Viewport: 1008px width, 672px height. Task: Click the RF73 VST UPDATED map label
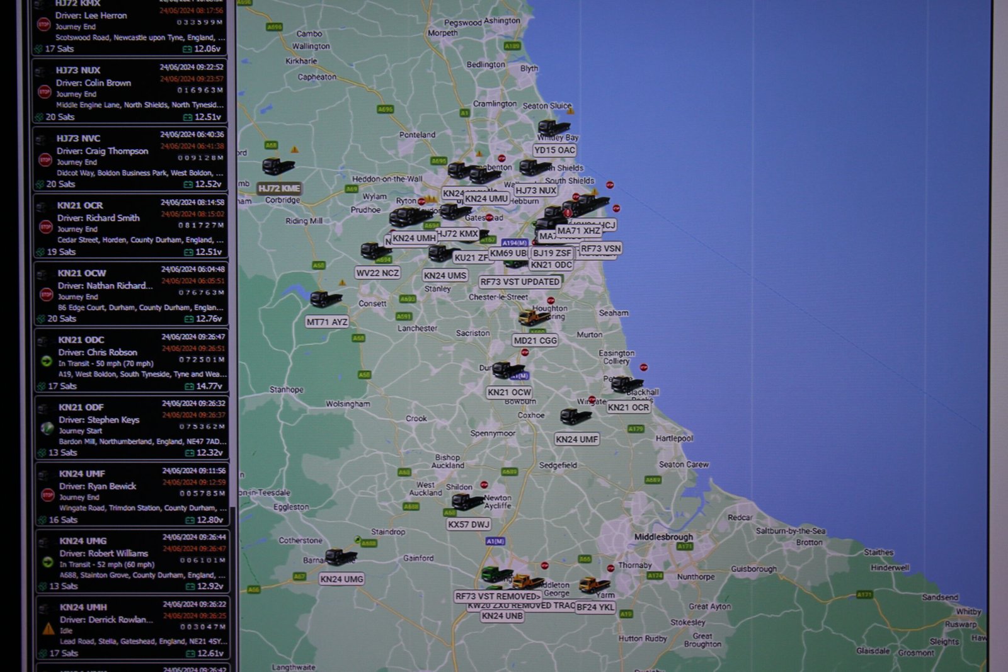click(x=520, y=282)
